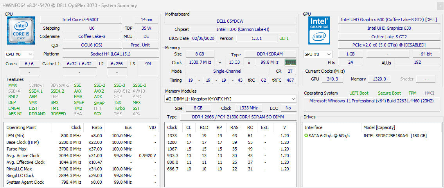Click the 192 ALUs value
444x188 pixels.
417,63
